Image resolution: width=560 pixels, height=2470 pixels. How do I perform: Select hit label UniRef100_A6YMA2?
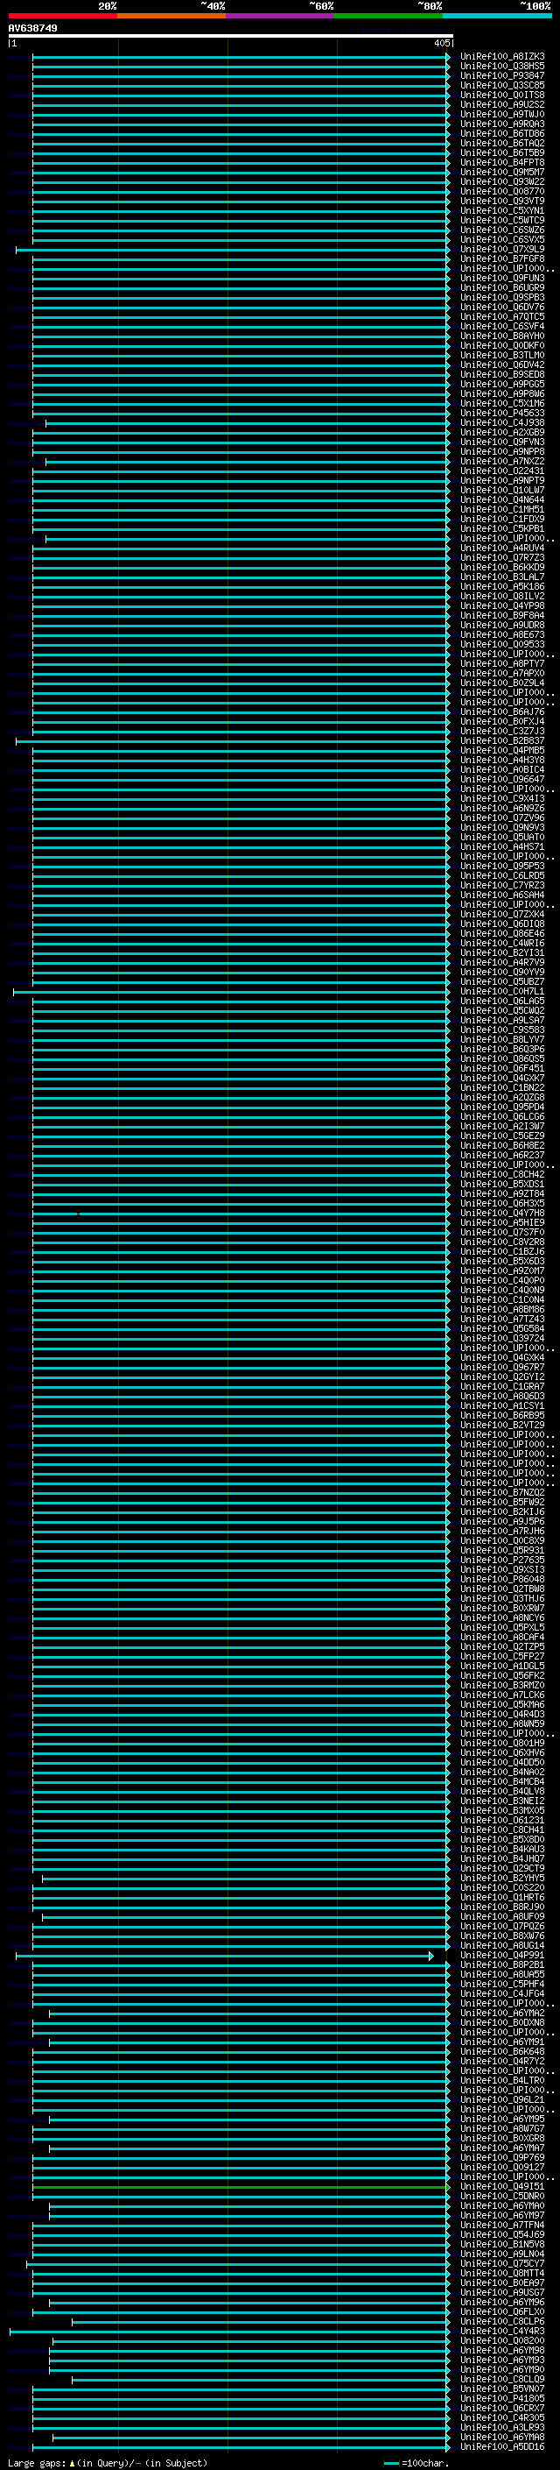pos(502,2013)
